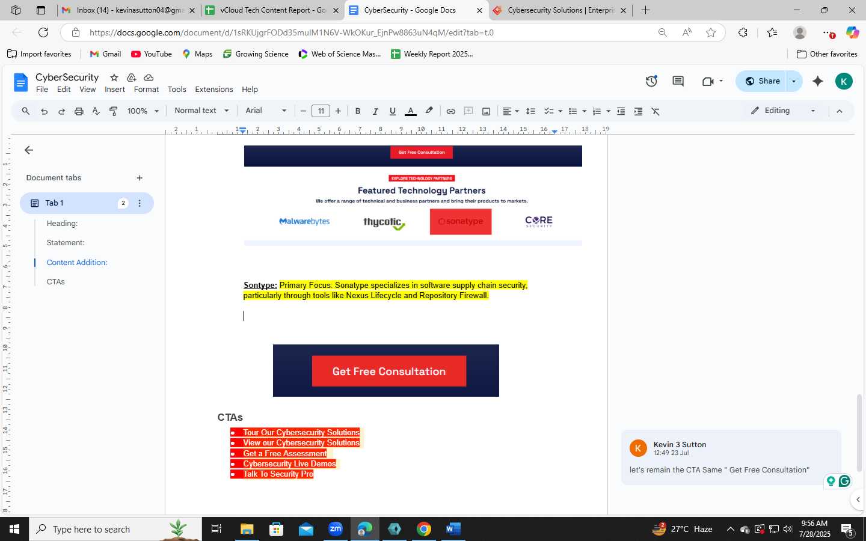Insert an image from toolbar
The height and width of the screenshot is (541, 866).
(486, 111)
